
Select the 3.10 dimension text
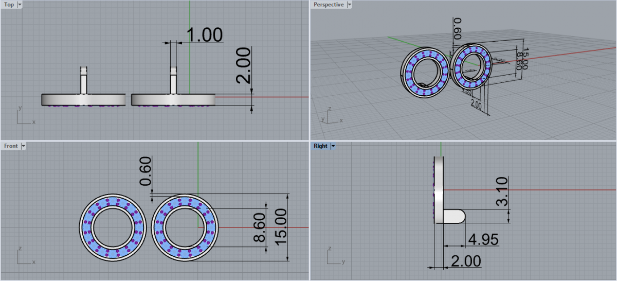502,192
